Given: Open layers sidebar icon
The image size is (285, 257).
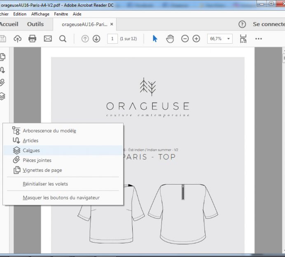Looking at the screenshot, I should 2,96.
